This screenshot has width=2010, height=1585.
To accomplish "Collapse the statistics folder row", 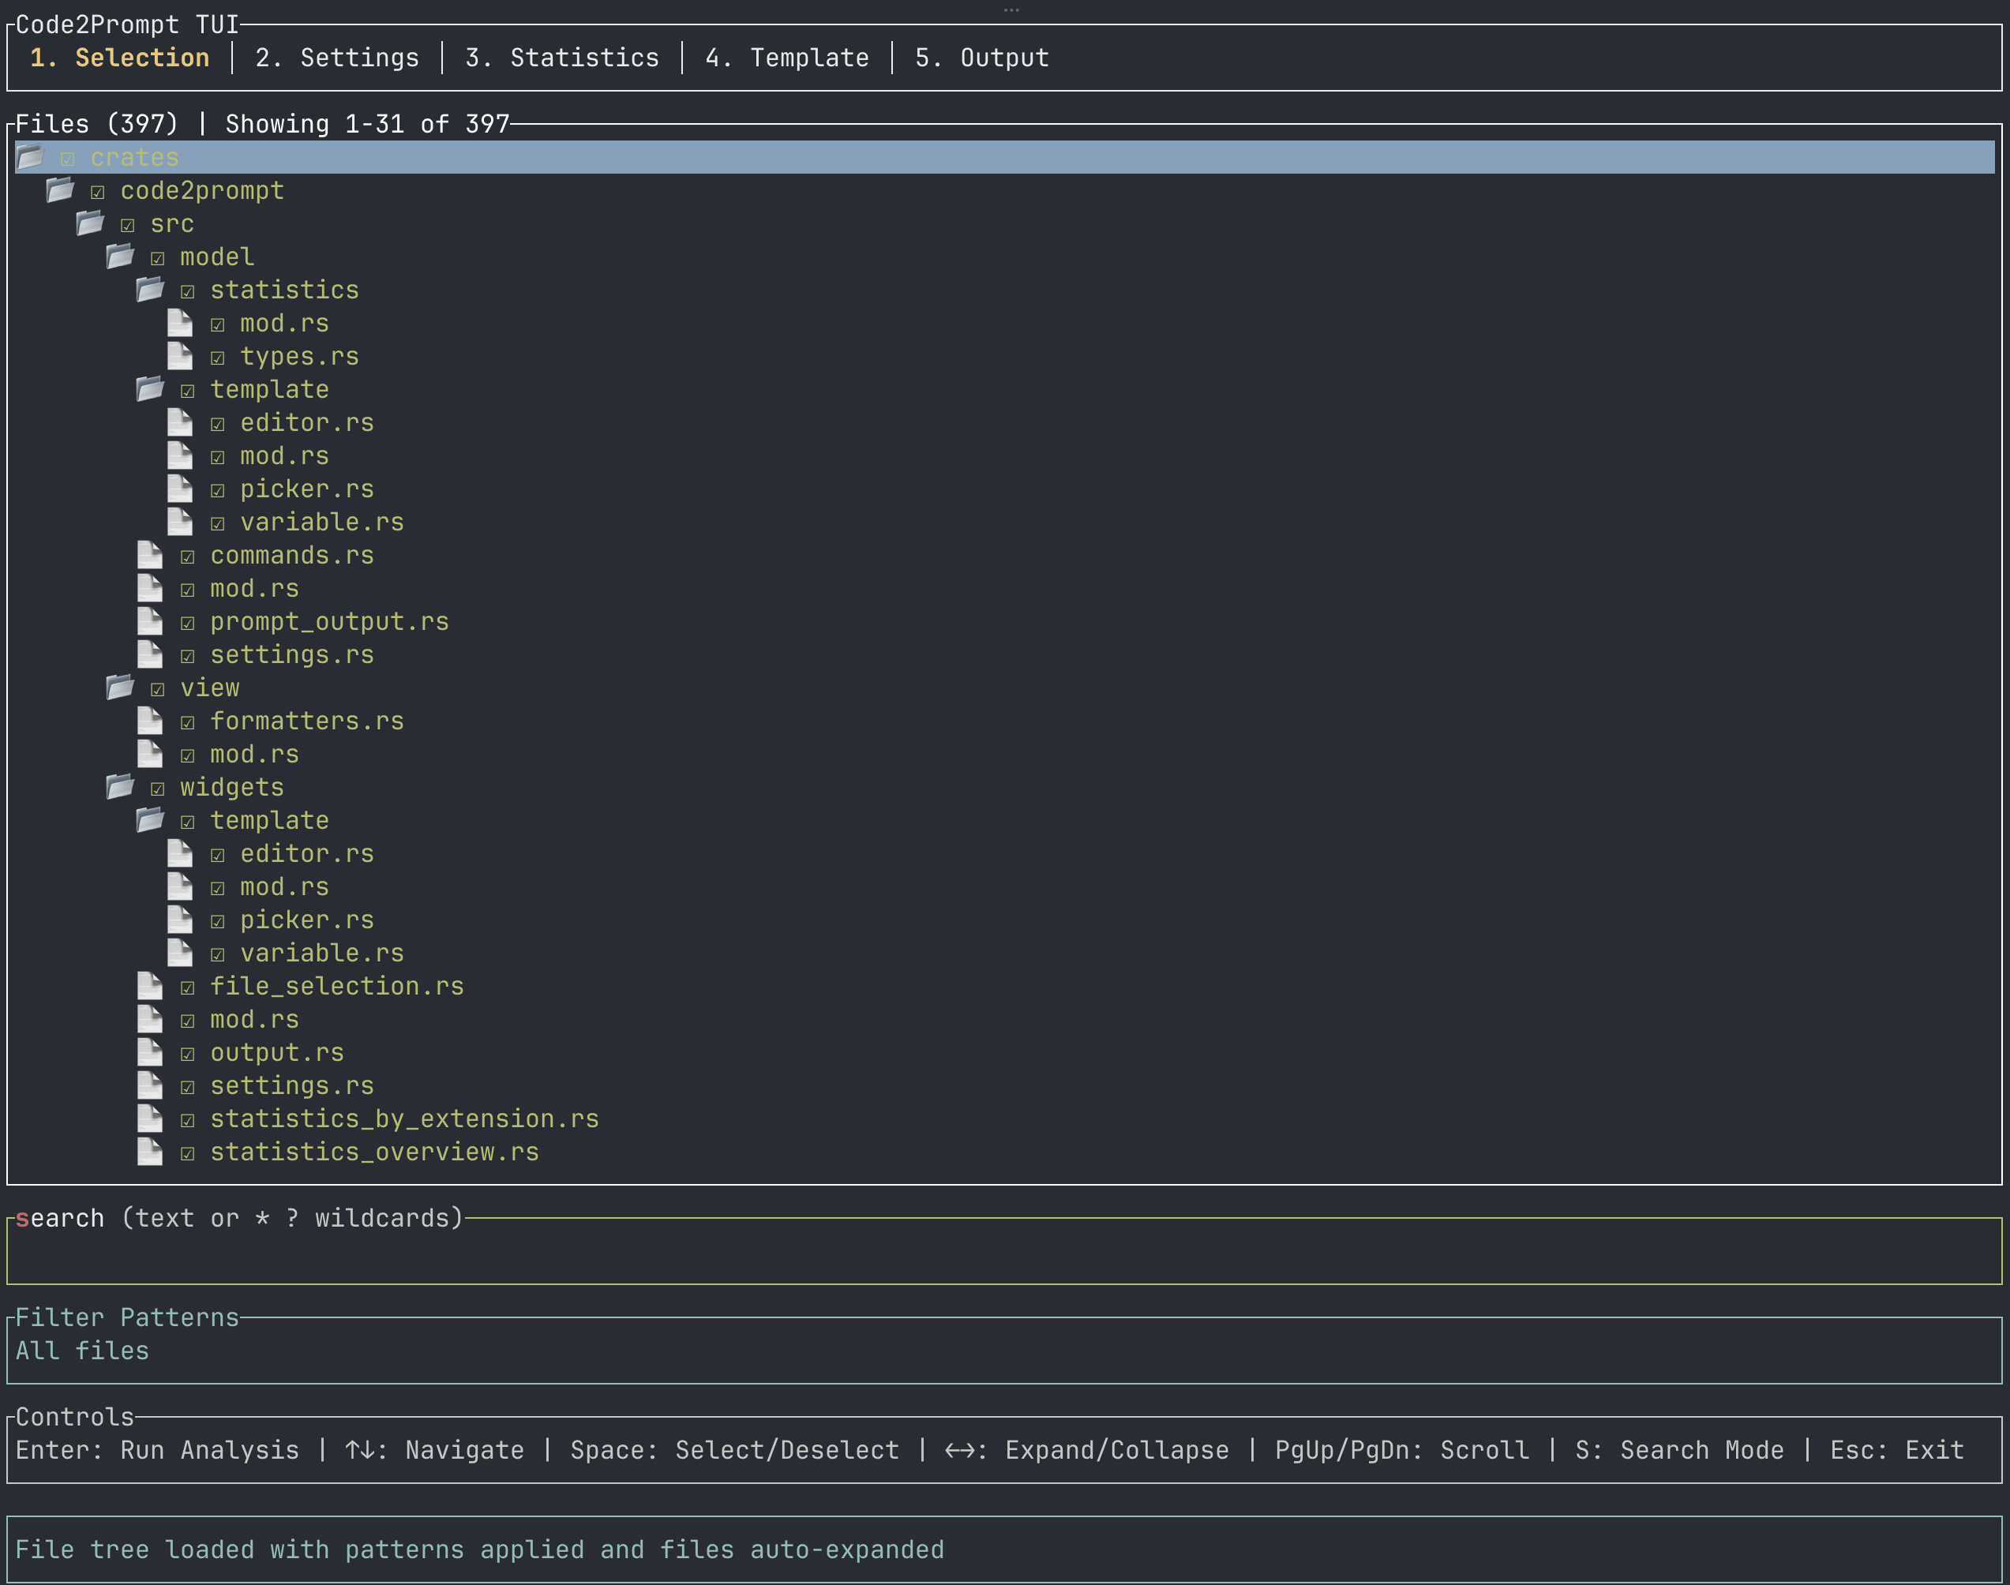I will click(1005, 290).
